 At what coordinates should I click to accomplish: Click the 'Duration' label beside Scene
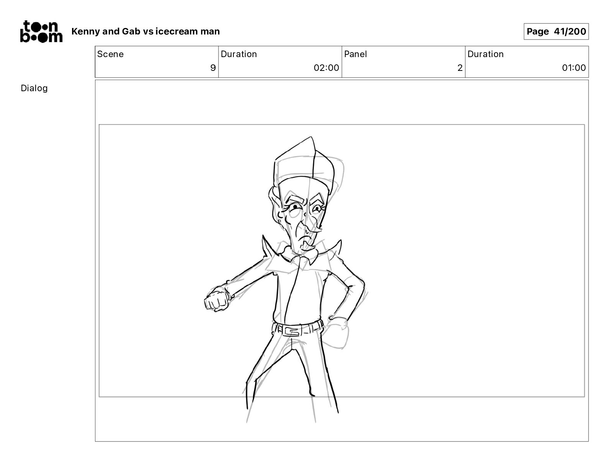239,54
